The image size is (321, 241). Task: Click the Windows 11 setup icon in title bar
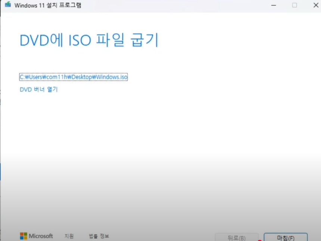[x=8, y=4]
